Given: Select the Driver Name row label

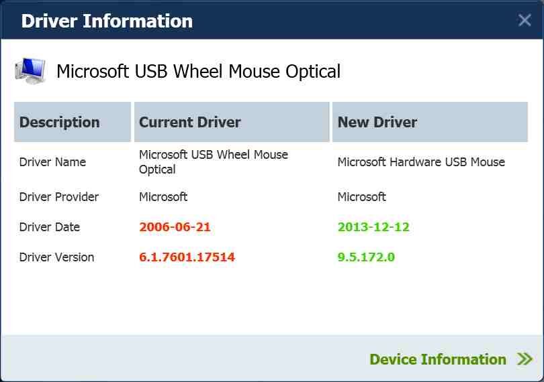Looking at the screenshot, I should pyautogui.click(x=52, y=162).
